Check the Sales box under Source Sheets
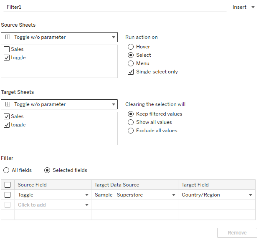This screenshot has height=242, width=261. [x=7, y=49]
